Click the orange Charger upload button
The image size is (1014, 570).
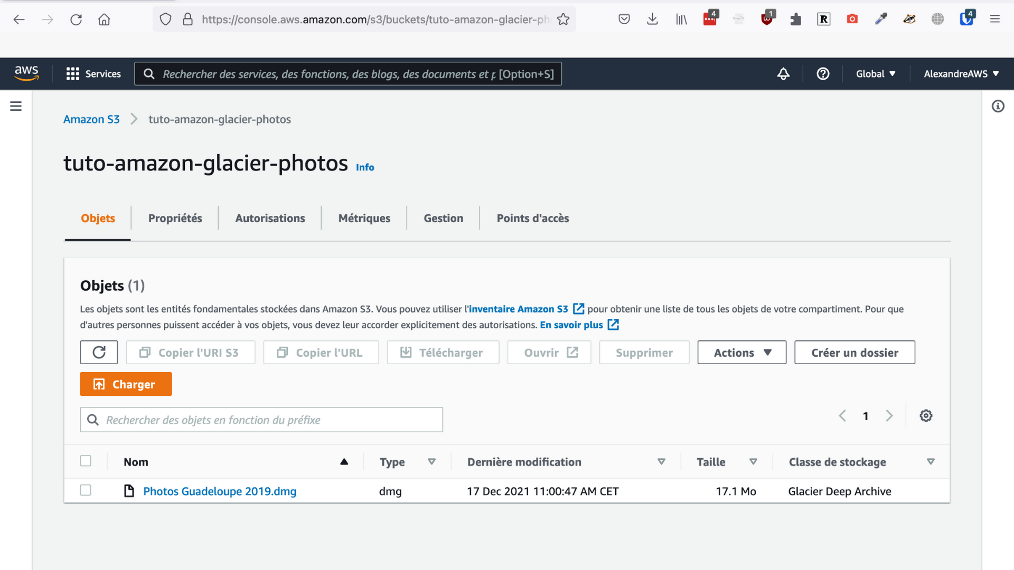point(126,384)
